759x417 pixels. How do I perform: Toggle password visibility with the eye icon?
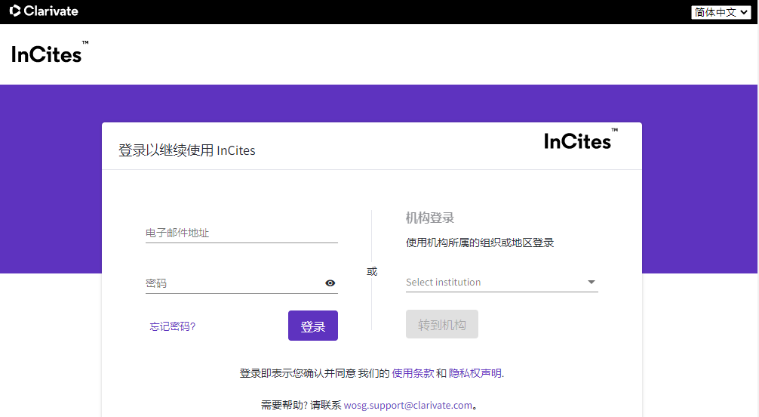(330, 283)
